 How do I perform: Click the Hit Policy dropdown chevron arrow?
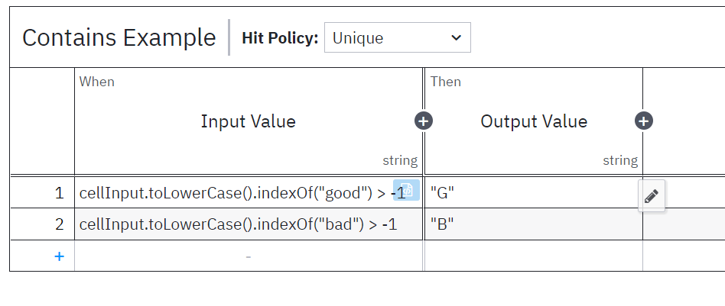click(x=457, y=38)
